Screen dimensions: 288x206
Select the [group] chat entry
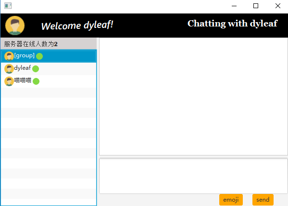pyautogui.click(x=49, y=56)
